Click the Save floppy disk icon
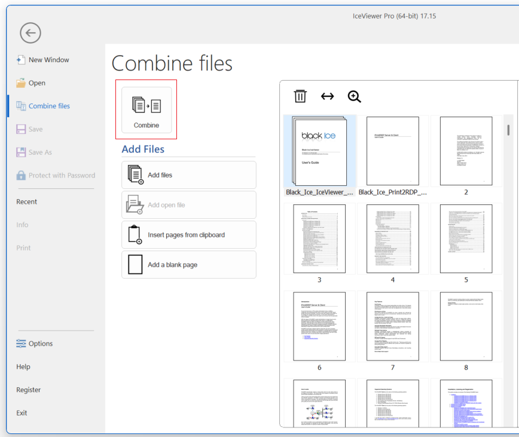The image size is (519, 437). pos(21,129)
